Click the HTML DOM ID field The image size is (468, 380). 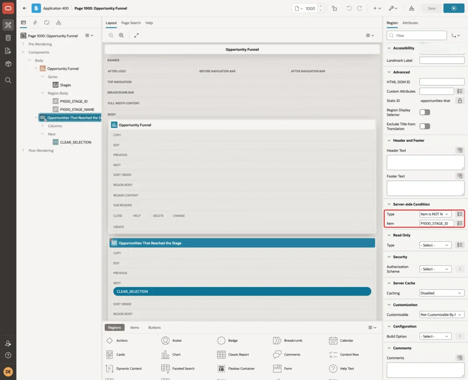(x=442, y=82)
